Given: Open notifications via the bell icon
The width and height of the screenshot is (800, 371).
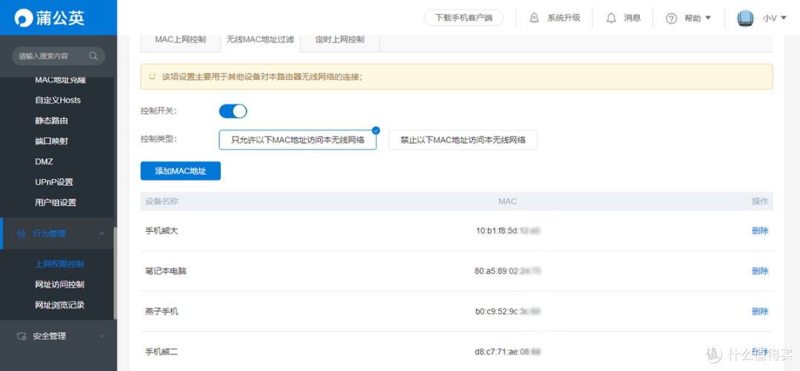Looking at the screenshot, I should (610, 18).
